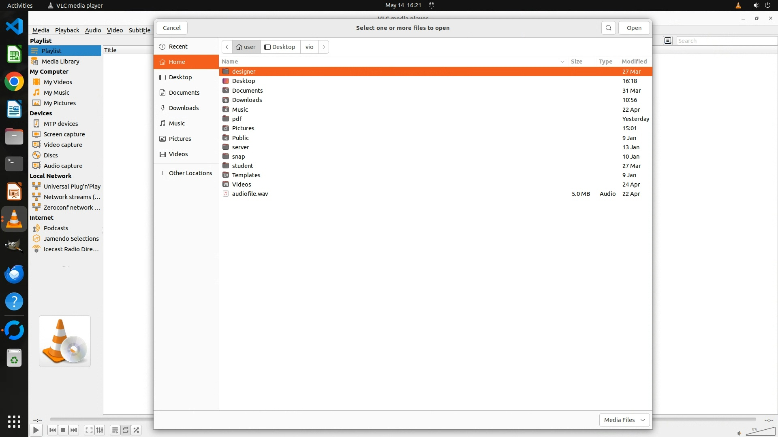Click the Name column sort arrow
This screenshot has width=778, height=437.
click(562, 62)
